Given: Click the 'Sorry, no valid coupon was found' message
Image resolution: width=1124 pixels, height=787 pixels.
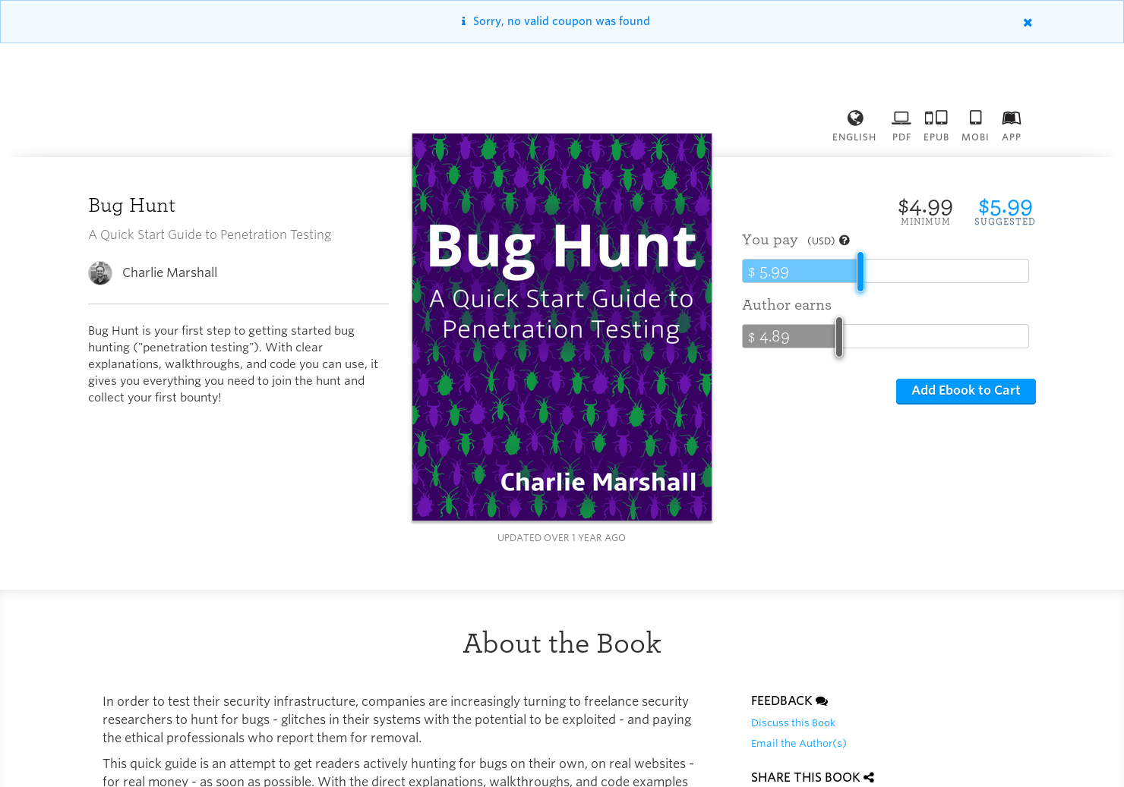Looking at the screenshot, I should click(x=561, y=21).
